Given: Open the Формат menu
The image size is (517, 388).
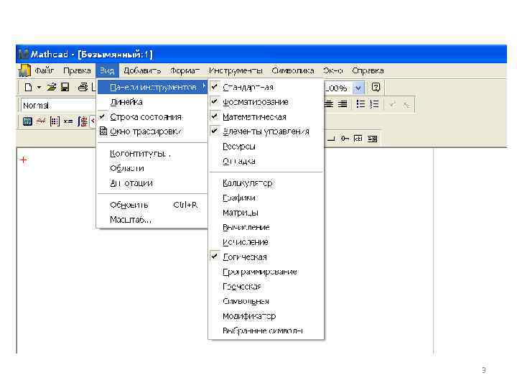Looking at the screenshot, I should (x=185, y=70).
